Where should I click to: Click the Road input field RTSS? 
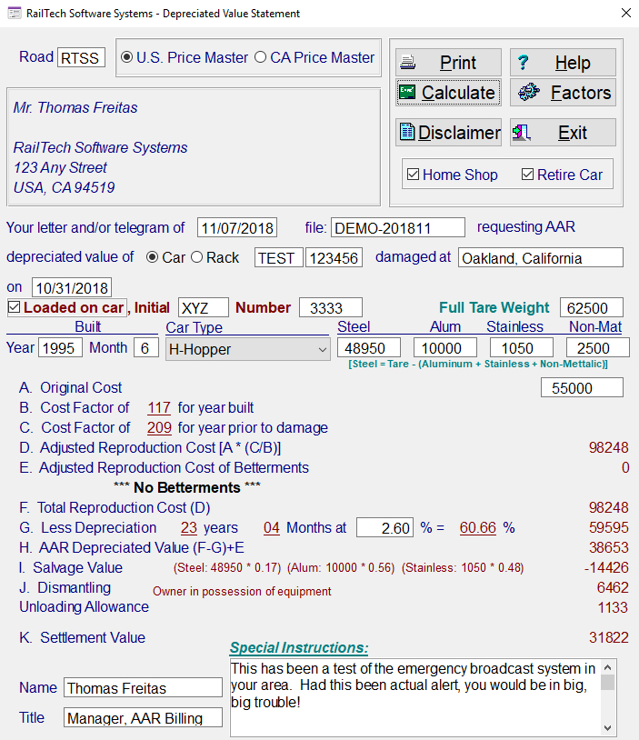point(81,57)
